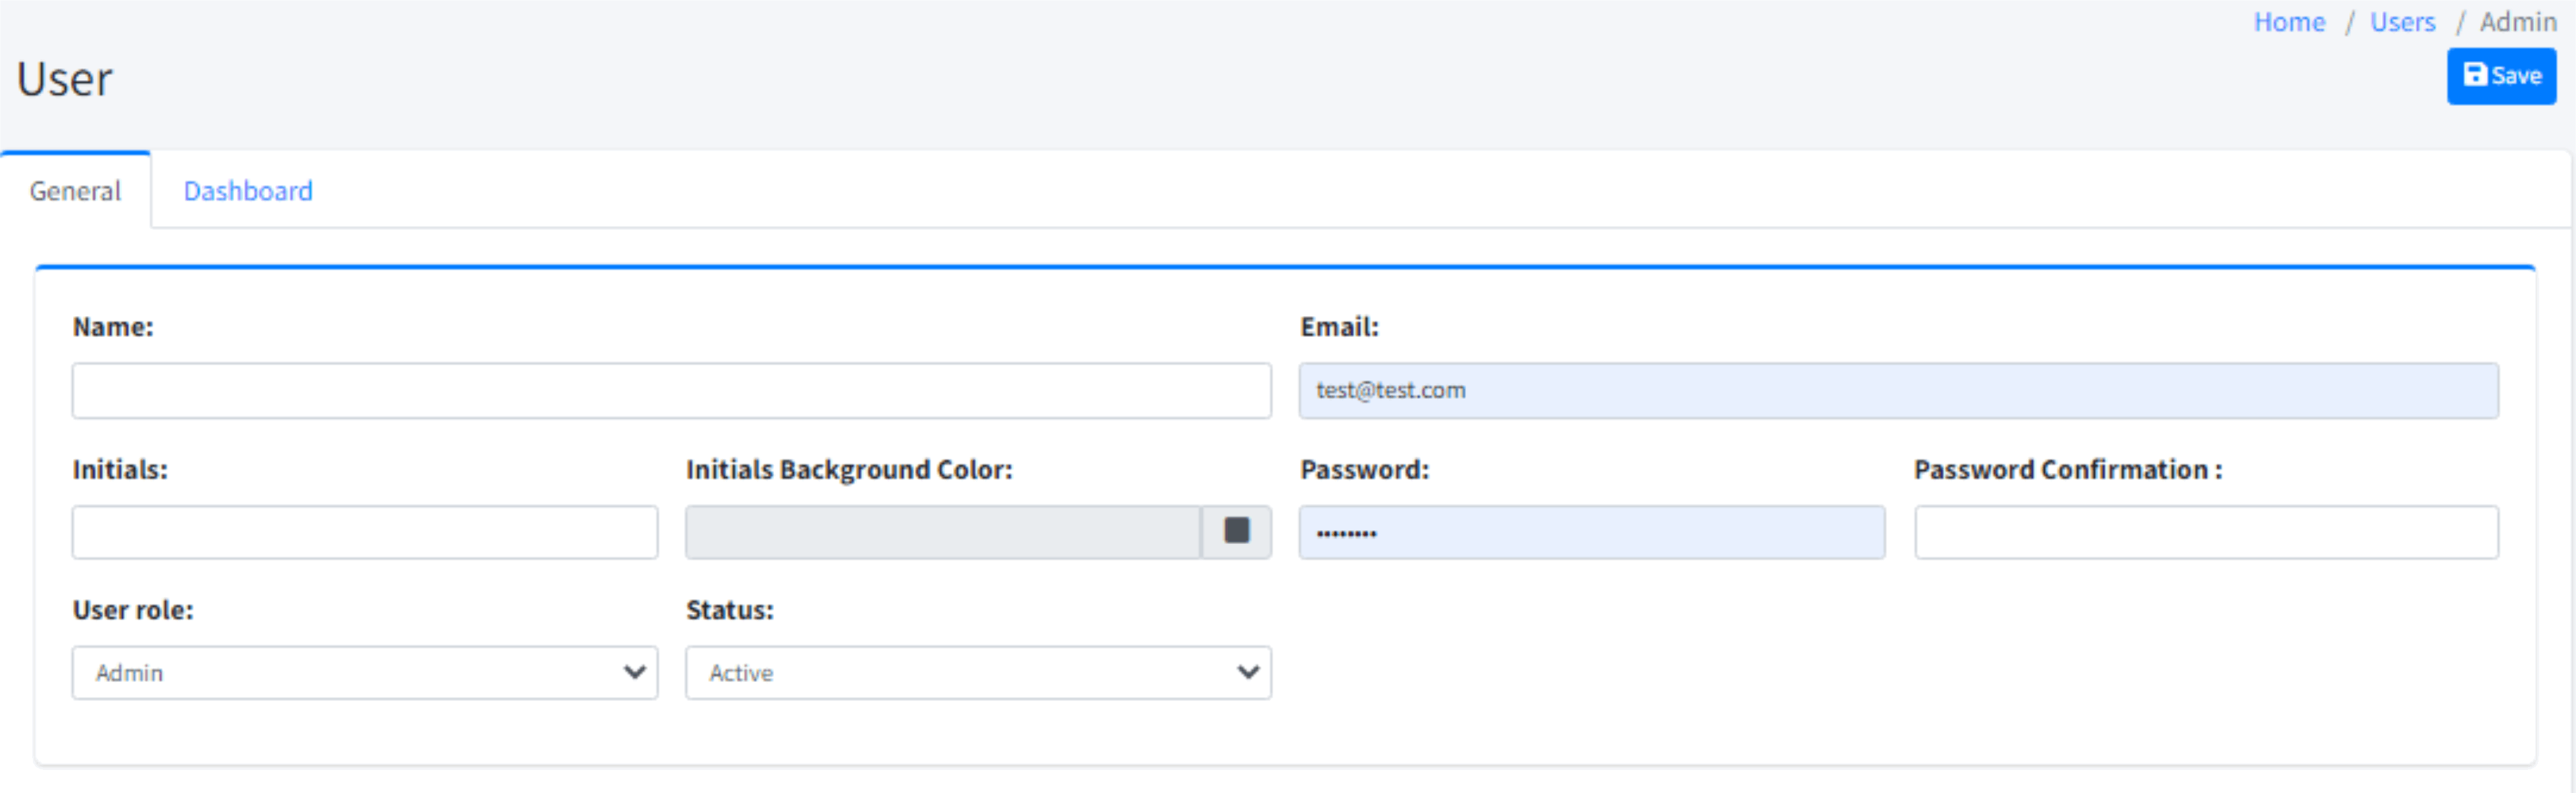Click the "User" page heading

click(x=65, y=80)
